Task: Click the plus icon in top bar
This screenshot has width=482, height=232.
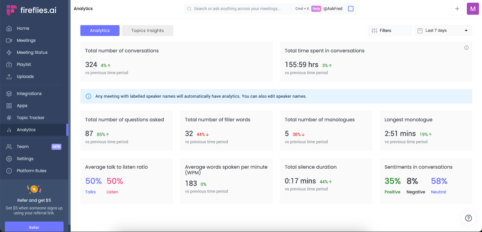Action: 457,9
